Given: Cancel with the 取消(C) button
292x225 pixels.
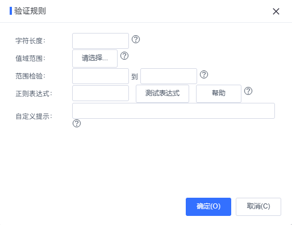Looking at the screenshot, I should [x=258, y=207].
